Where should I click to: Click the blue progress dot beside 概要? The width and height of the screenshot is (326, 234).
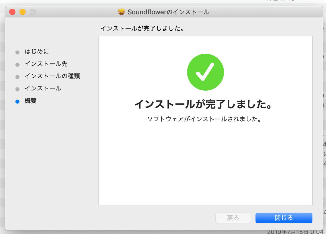17,101
